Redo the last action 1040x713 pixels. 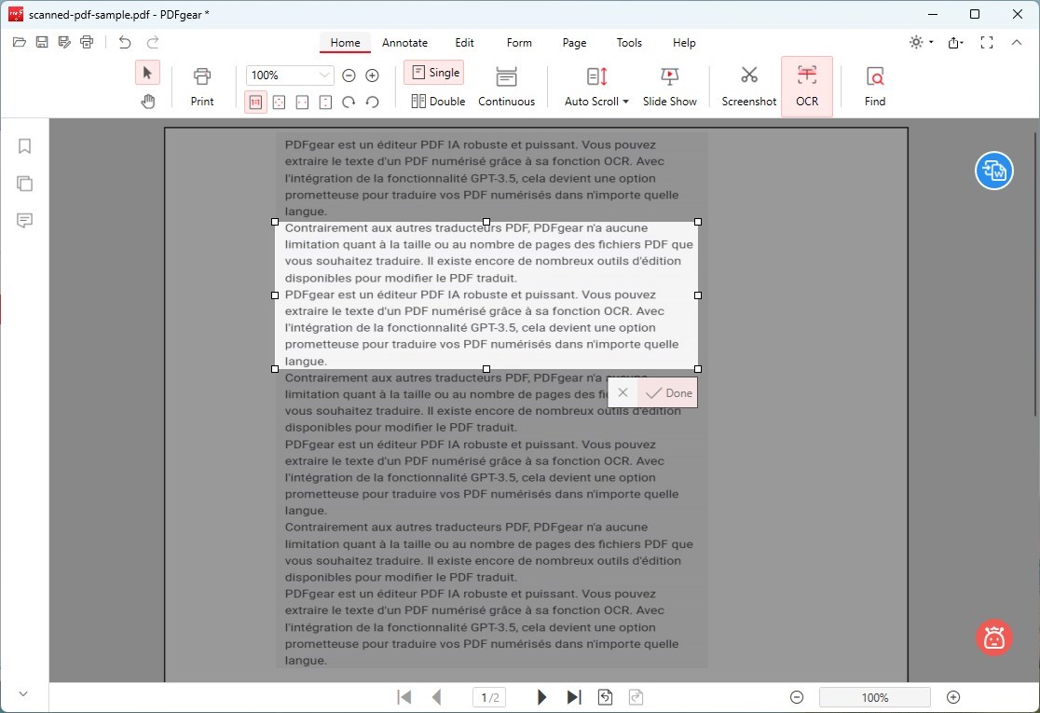click(153, 43)
